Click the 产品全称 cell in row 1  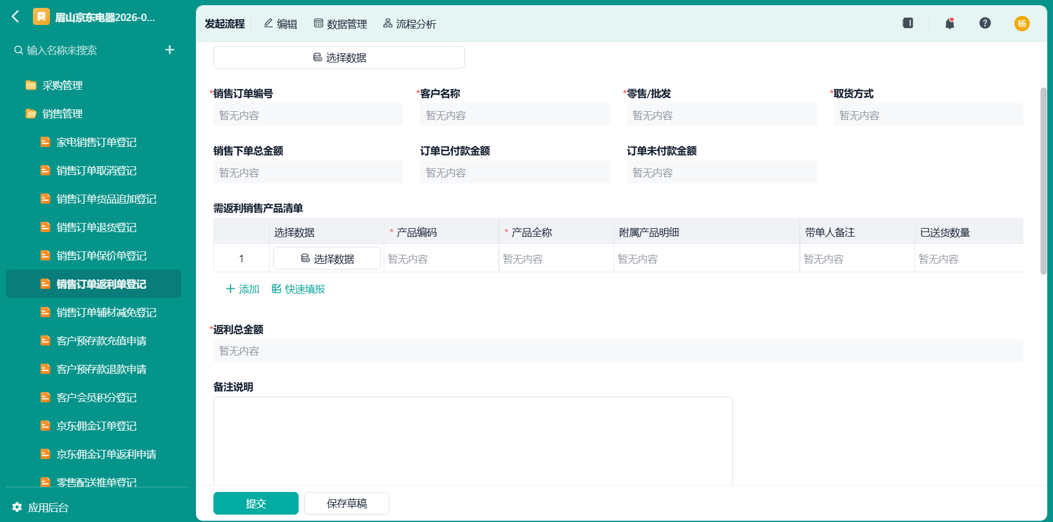pyautogui.click(x=556, y=259)
